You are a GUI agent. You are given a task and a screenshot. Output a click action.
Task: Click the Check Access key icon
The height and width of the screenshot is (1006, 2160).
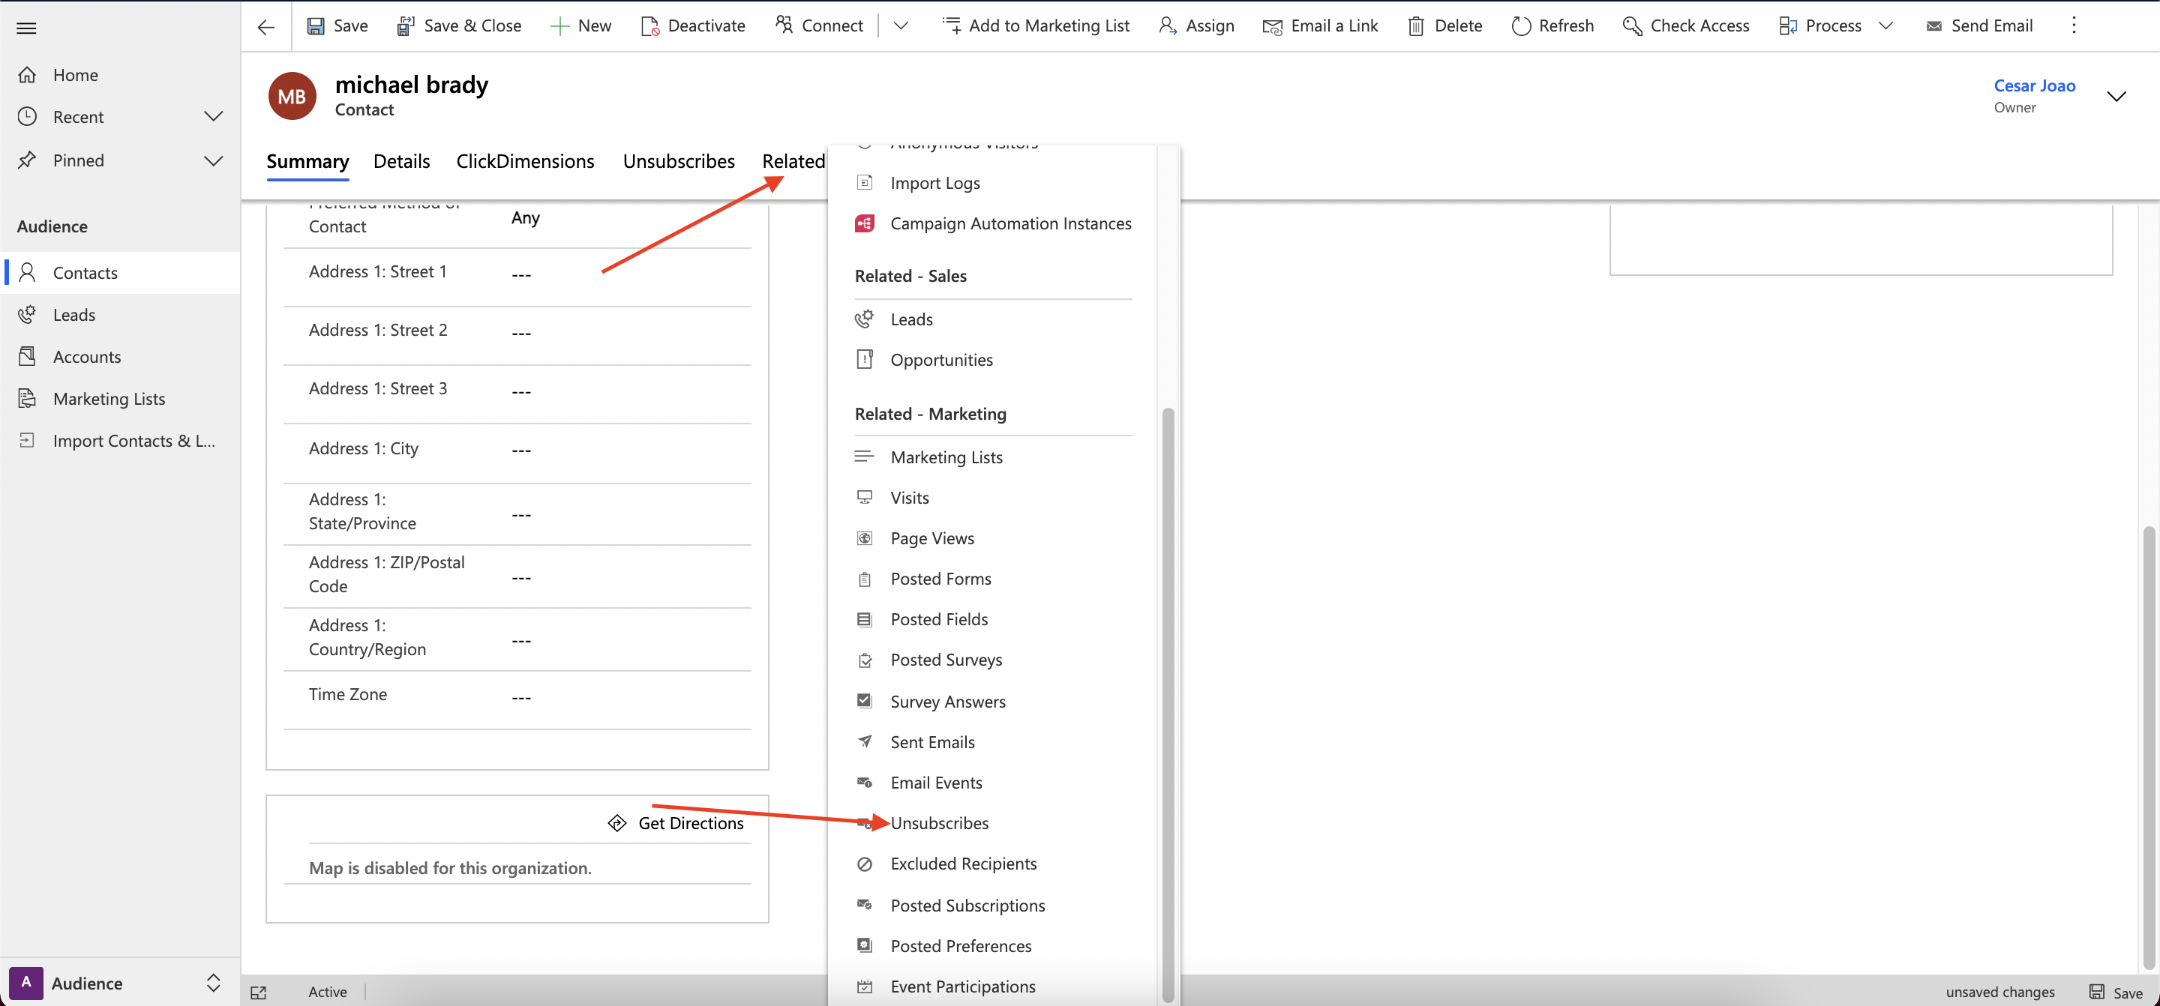click(x=1632, y=26)
